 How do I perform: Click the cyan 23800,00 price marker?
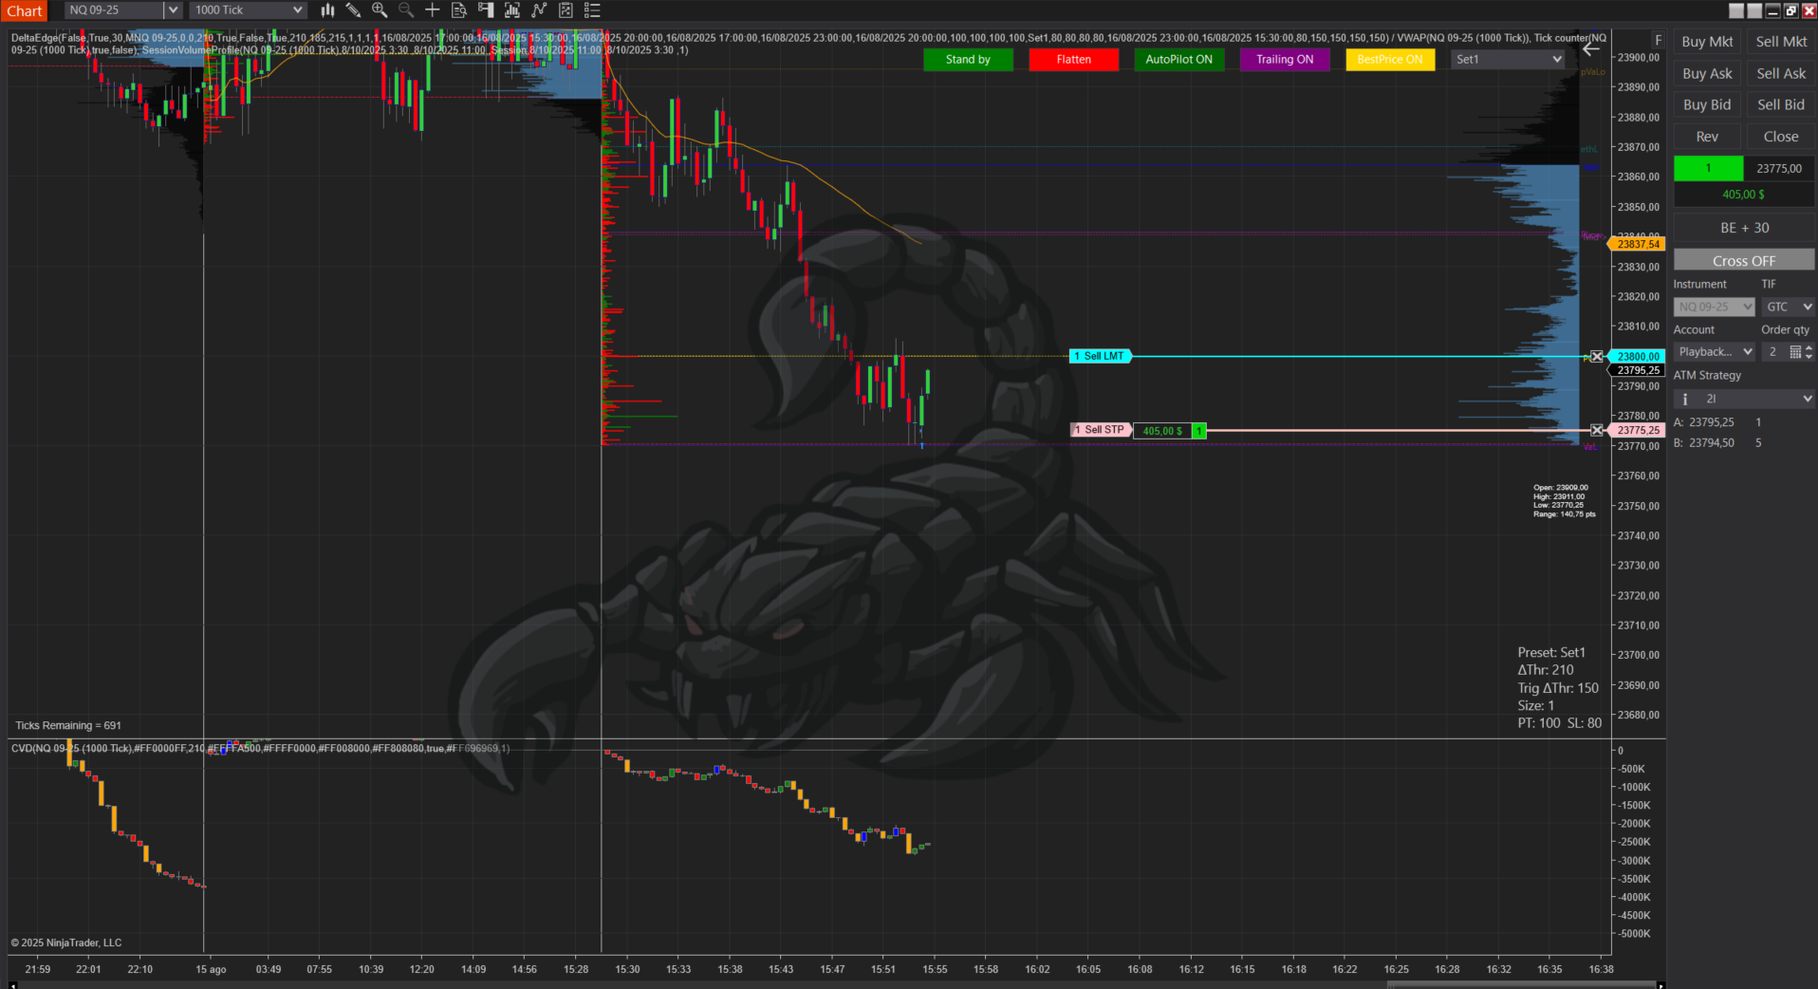click(x=1638, y=357)
